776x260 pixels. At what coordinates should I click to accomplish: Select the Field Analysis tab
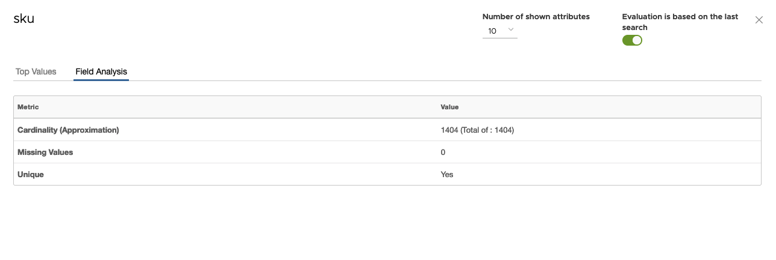point(101,71)
